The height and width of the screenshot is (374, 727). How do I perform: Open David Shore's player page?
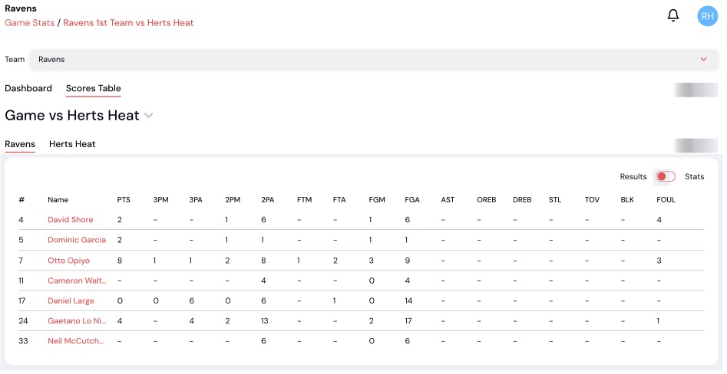70,220
